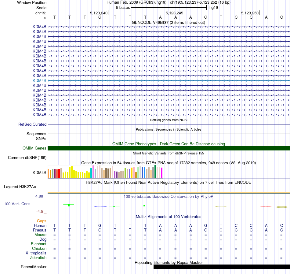Click the SNPs label under Sequences
Image resolution: width=290 pixels, height=274 pixels.
[x=41, y=139]
